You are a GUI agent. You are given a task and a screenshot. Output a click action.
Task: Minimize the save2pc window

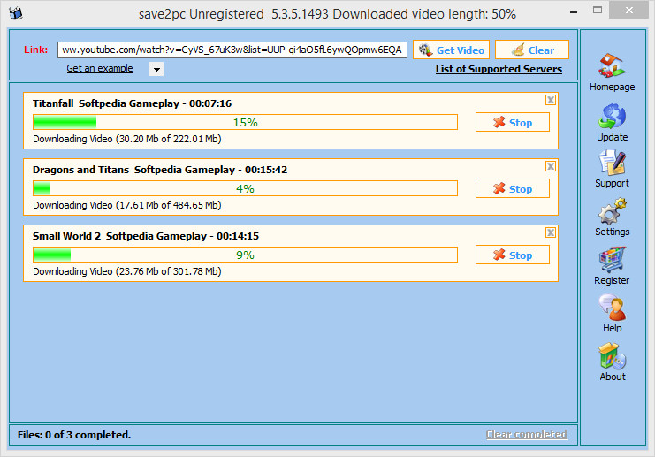coord(574,11)
